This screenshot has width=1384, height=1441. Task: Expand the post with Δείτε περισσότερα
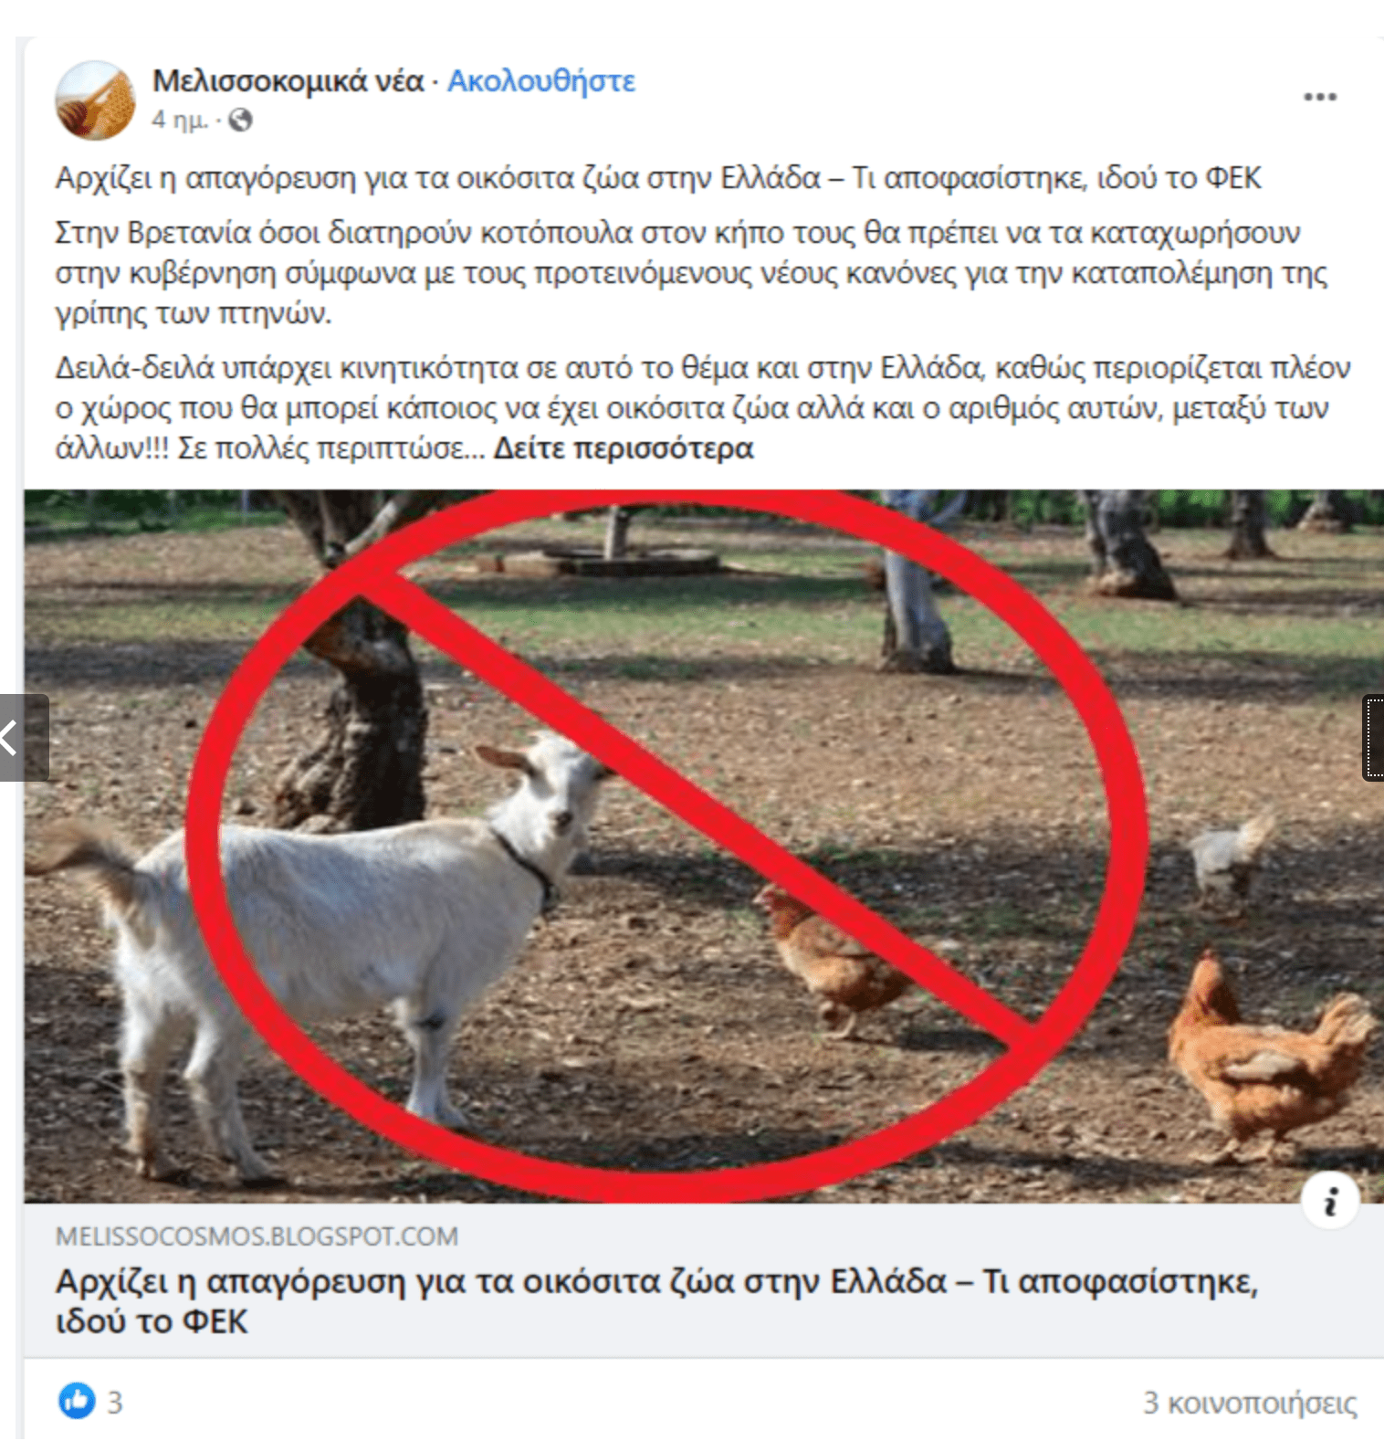click(x=624, y=448)
